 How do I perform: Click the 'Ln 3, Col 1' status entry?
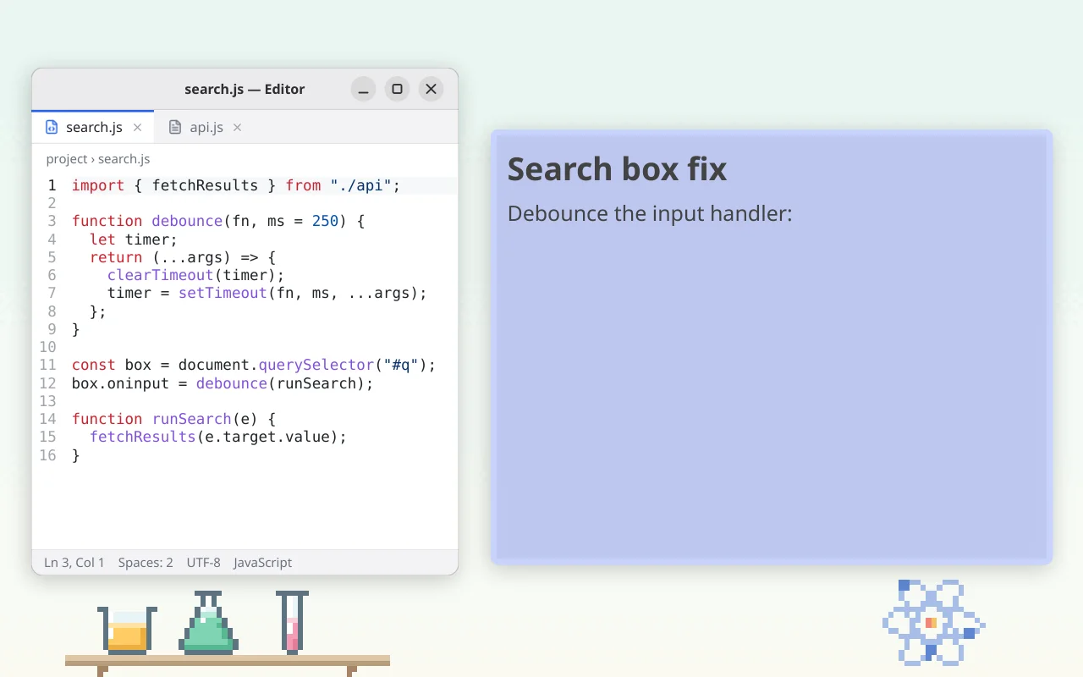coord(74,563)
